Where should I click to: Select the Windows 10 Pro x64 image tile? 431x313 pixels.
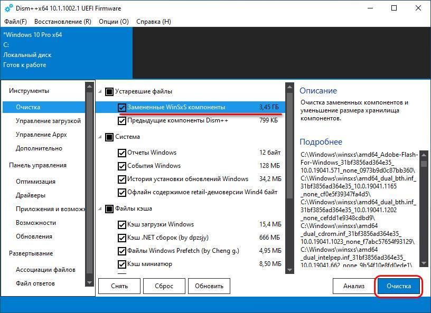(66, 53)
